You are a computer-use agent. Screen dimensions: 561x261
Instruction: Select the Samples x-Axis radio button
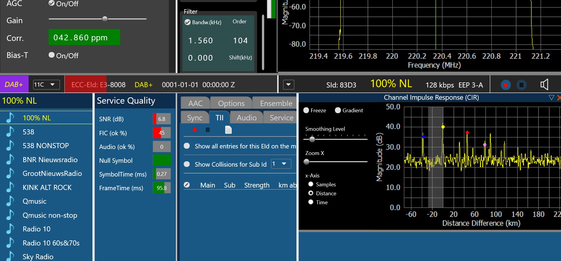(x=311, y=184)
